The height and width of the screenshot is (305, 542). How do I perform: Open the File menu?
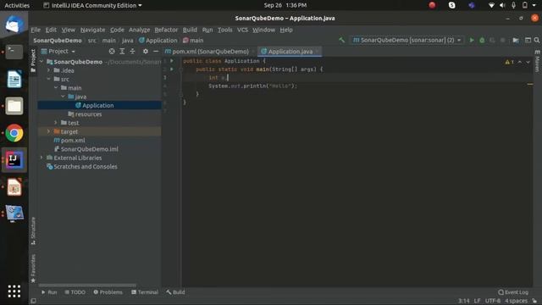pyautogui.click(x=36, y=30)
